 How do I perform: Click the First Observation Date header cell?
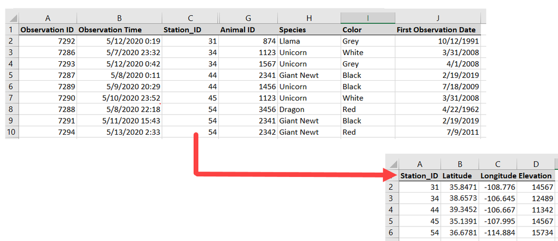click(x=438, y=29)
